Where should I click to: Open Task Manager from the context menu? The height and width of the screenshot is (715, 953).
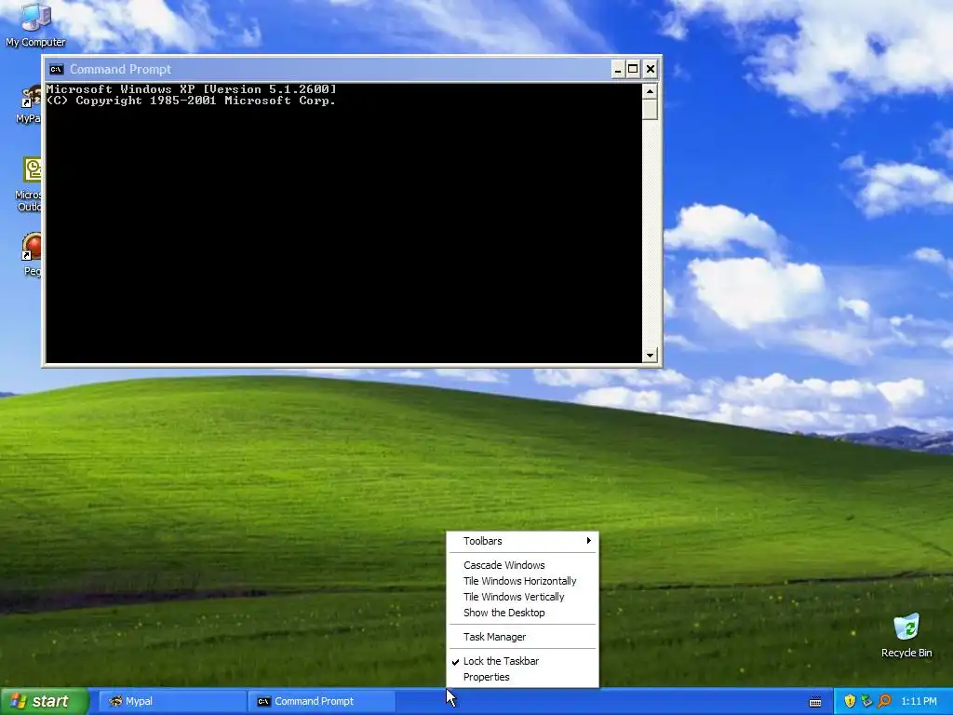[522, 637]
